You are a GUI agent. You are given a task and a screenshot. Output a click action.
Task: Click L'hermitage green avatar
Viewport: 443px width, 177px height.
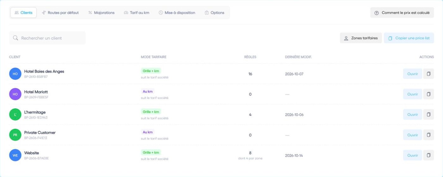tap(15, 114)
